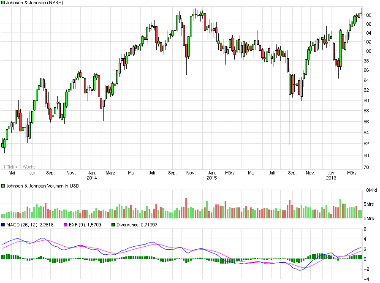This screenshot has height=283, width=380.
Task: Click the last green candle at chart's right edge
Action: [x=359, y=16]
